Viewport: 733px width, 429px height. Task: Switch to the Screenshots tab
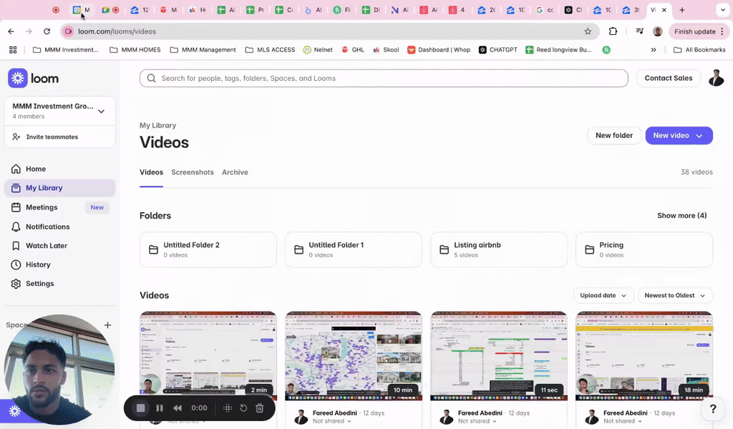tap(192, 172)
